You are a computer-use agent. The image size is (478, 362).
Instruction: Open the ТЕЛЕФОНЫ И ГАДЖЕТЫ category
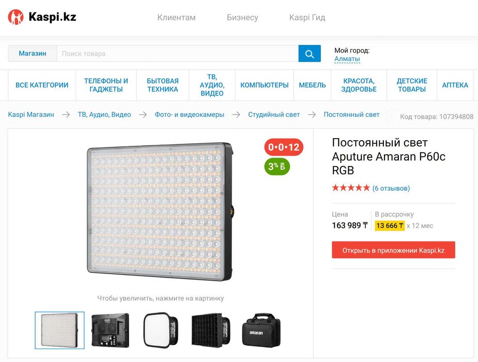tap(106, 85)
